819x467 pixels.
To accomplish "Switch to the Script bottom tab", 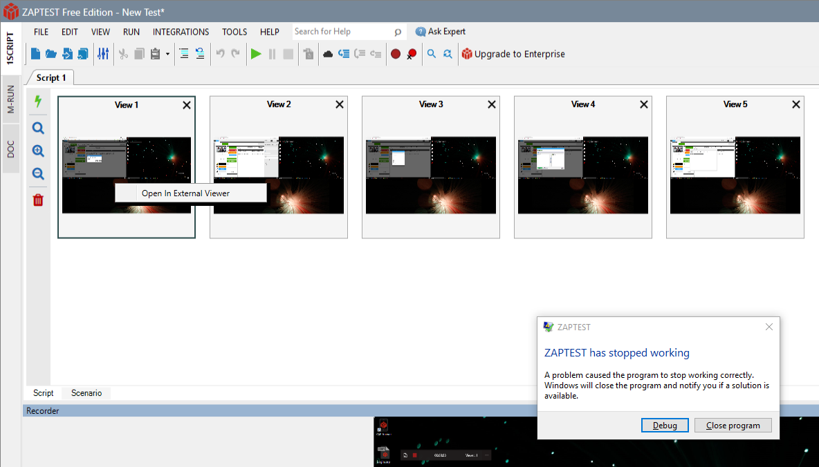I will (x=44, y=393).
